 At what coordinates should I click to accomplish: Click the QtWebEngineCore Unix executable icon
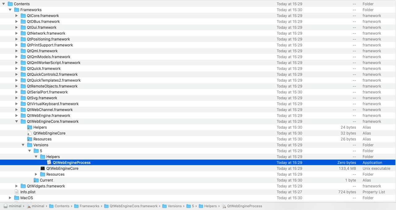[43, 169]
